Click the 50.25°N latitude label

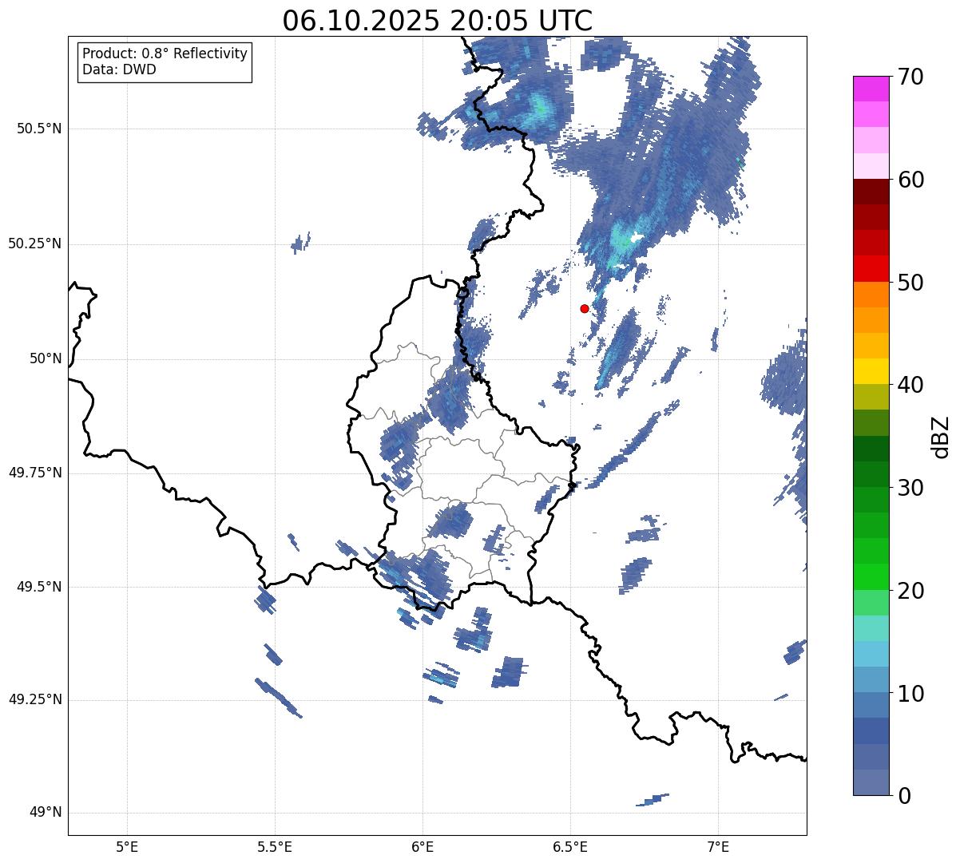click(35, 243)
